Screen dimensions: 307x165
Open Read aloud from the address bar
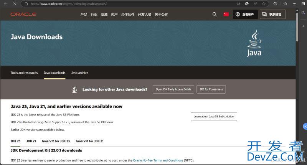point(255,4)
